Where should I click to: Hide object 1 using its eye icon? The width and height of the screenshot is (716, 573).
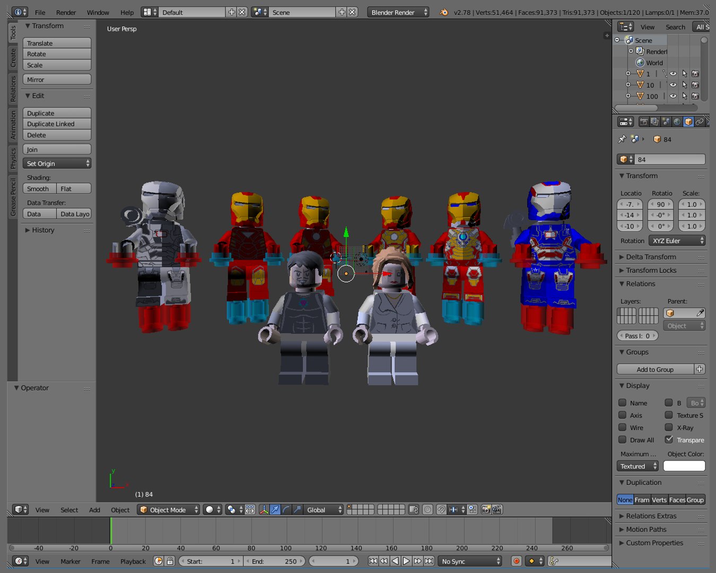coord(673,74)
